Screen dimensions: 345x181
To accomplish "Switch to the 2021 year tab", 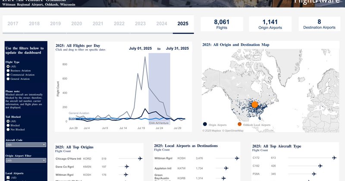I will (x=98, y=24).
